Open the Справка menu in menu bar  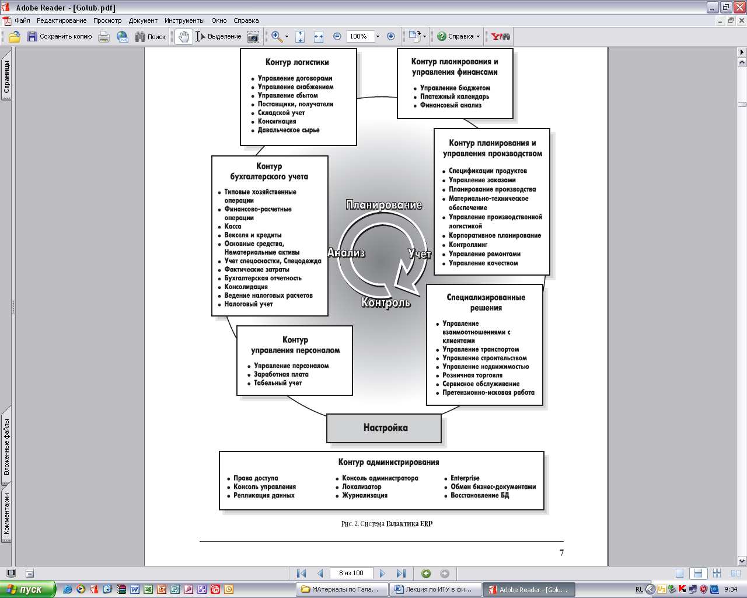coord(246,20)
